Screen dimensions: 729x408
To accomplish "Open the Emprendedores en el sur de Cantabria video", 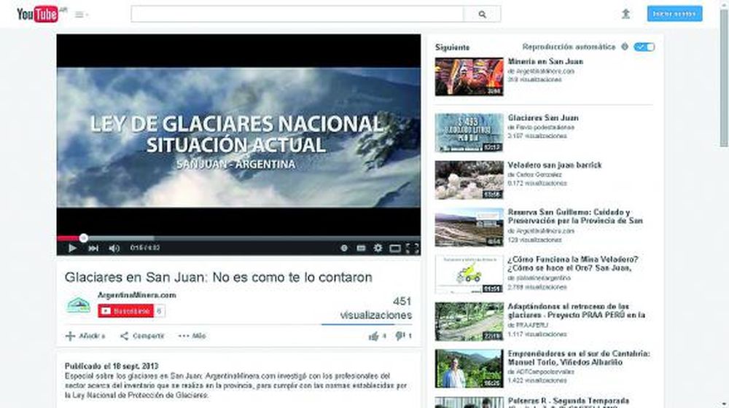I will click(x=579, y=358).
